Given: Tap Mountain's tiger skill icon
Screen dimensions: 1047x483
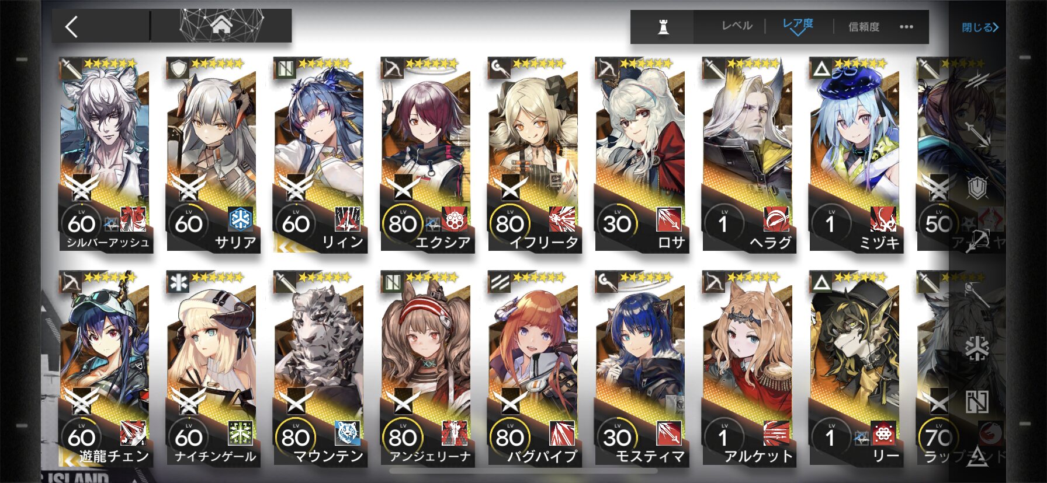Looking at the screenshot, I should (348, 433).
